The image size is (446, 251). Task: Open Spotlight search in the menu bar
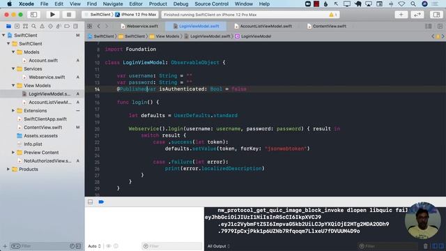(x=413, y=4)
